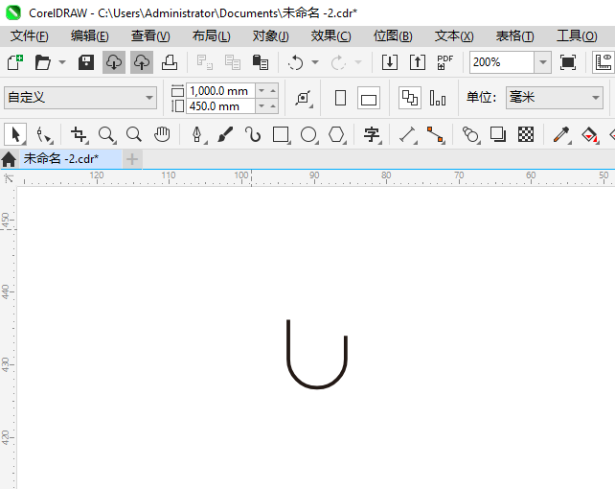Select landscape page orientation
This screenshot has height=489, width=615.
pyautogui.click(x=369, y=98)
